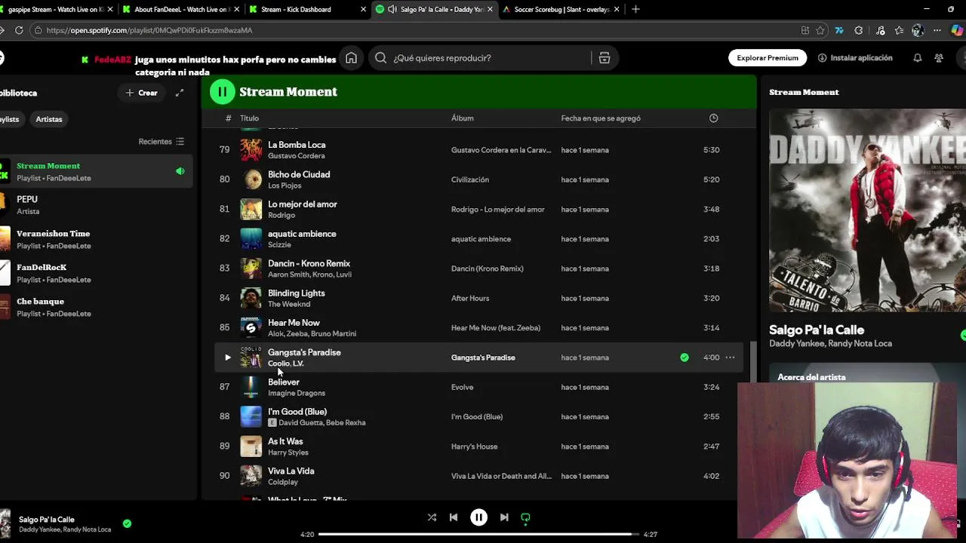
Task: Click Dancin - Krono Remix song title
Action: point(309,263)
